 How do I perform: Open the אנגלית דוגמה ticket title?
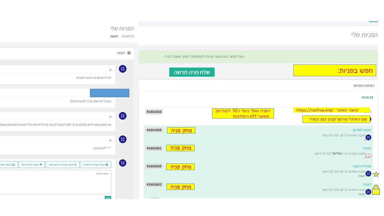[x=362, y=166]
